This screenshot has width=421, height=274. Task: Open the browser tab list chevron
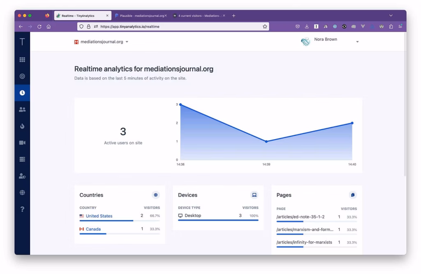tap(391, 15)
